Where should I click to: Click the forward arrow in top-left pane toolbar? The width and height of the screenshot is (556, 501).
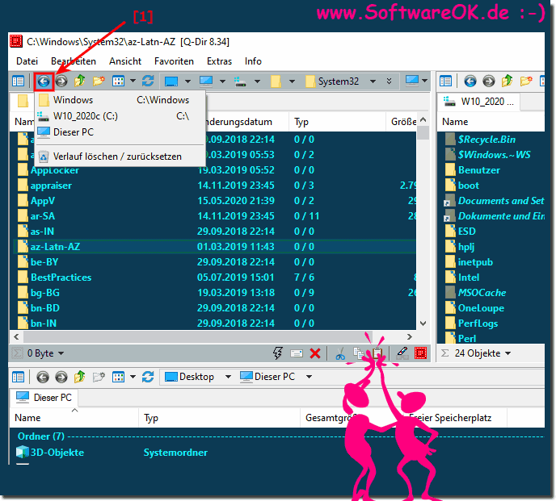61,81
